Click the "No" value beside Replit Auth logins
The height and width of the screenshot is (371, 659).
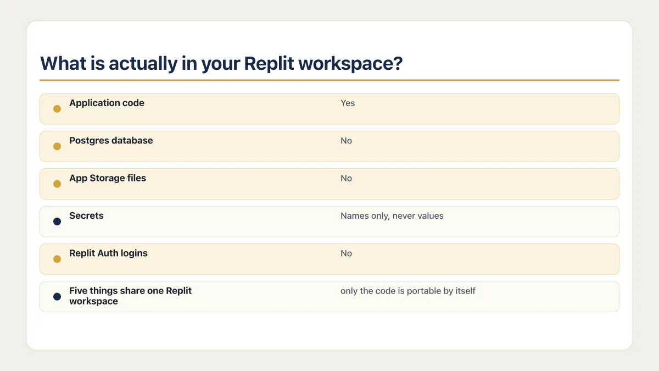[x=346, y=253]
